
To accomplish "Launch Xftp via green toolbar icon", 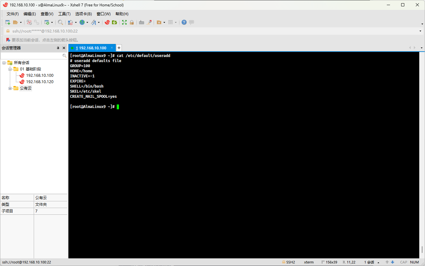I will 114,22.
